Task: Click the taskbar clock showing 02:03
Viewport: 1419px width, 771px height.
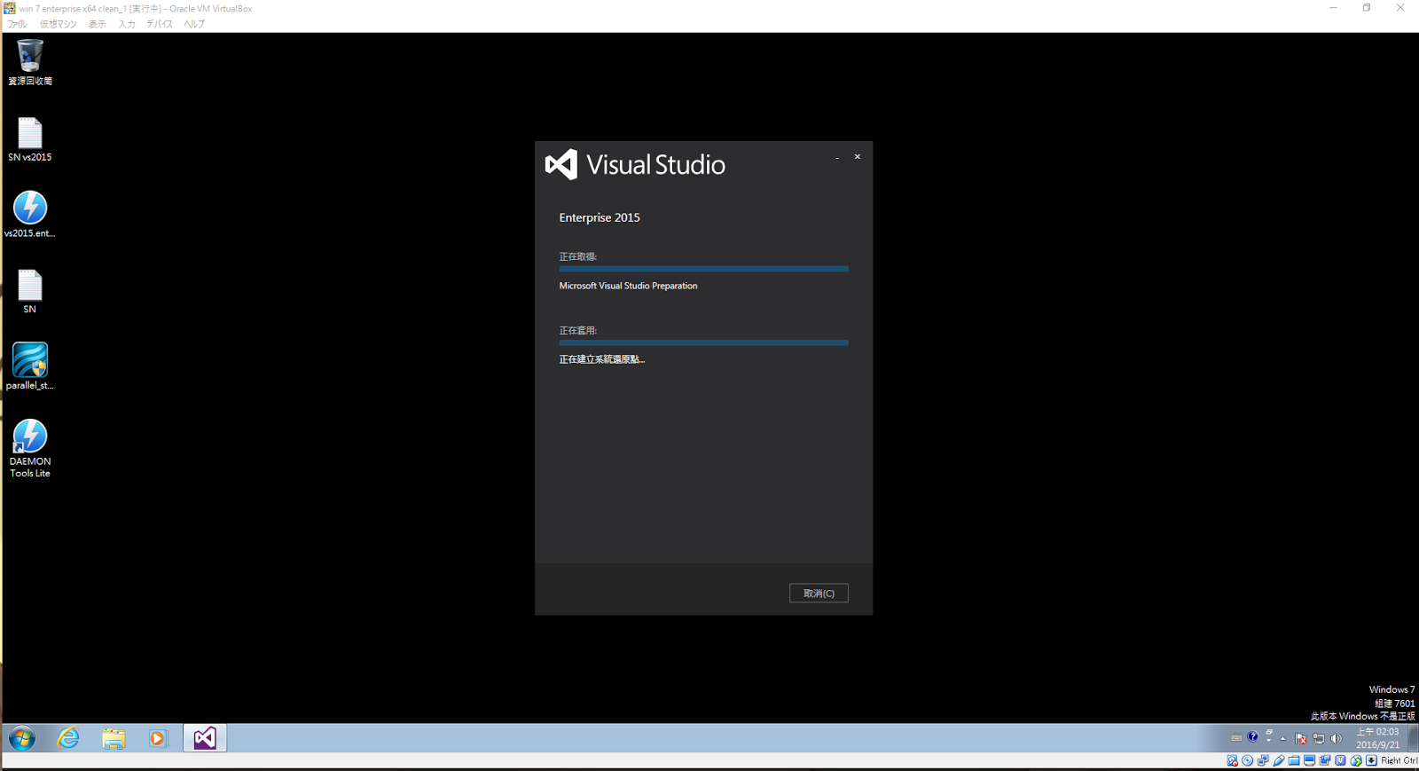Action: (1377, 738)
